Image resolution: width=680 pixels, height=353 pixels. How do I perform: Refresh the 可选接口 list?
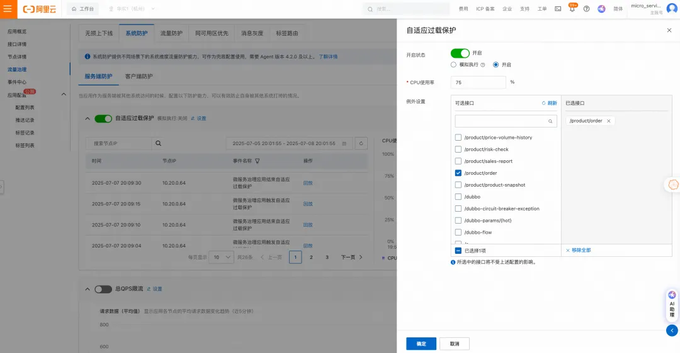tap(549, 103)
